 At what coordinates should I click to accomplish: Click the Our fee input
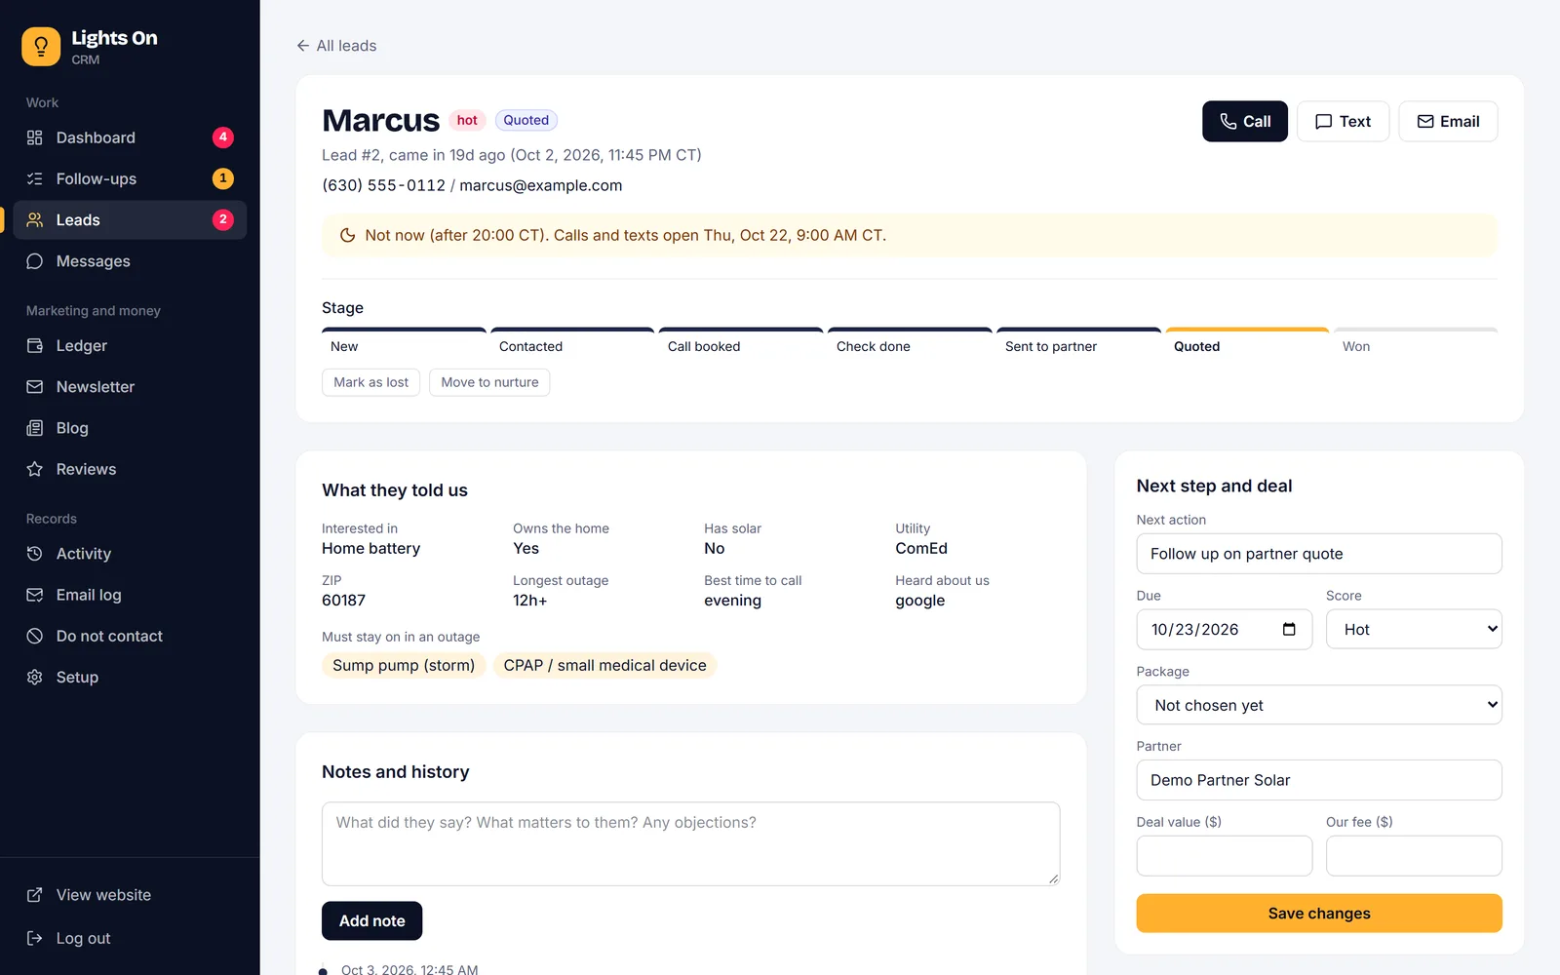coord(1414,856)
